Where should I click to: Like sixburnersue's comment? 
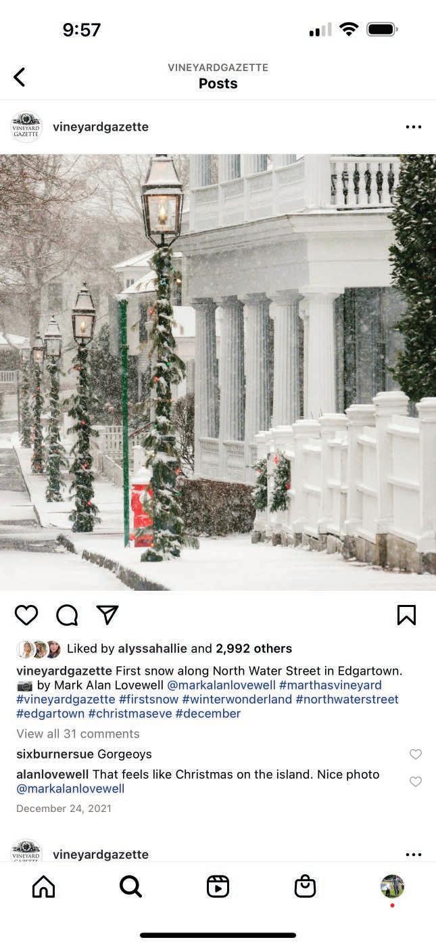tap(416, 754)
